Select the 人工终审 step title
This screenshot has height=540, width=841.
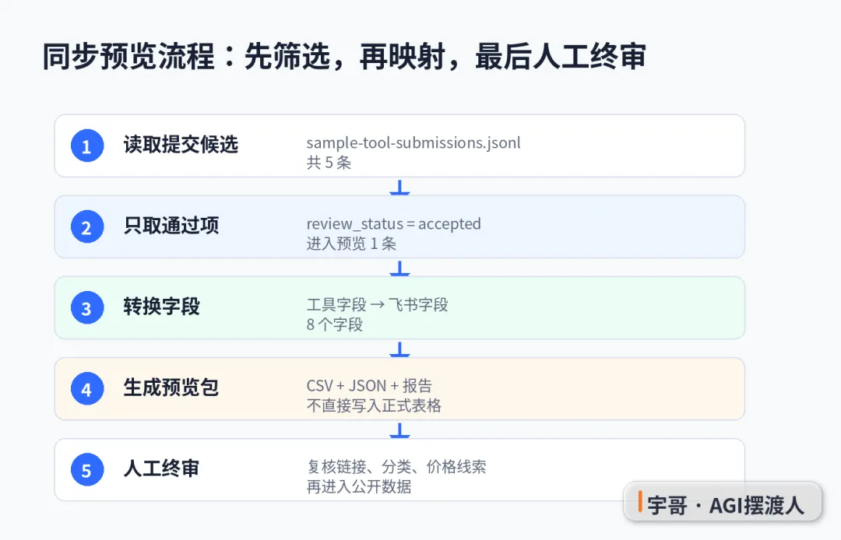tap(161, 468)
